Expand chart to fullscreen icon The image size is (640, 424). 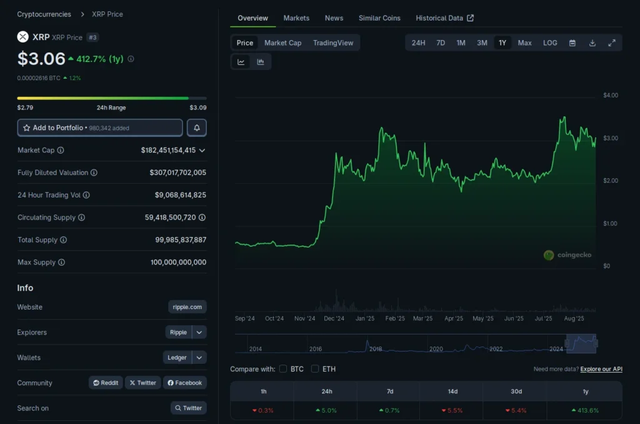point(612,43)
